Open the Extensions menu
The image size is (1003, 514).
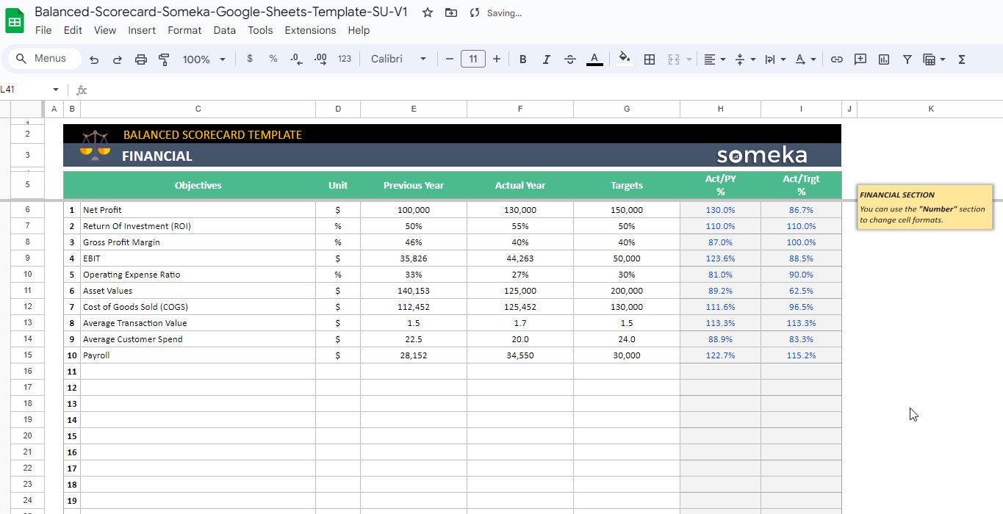click(310, 30)
